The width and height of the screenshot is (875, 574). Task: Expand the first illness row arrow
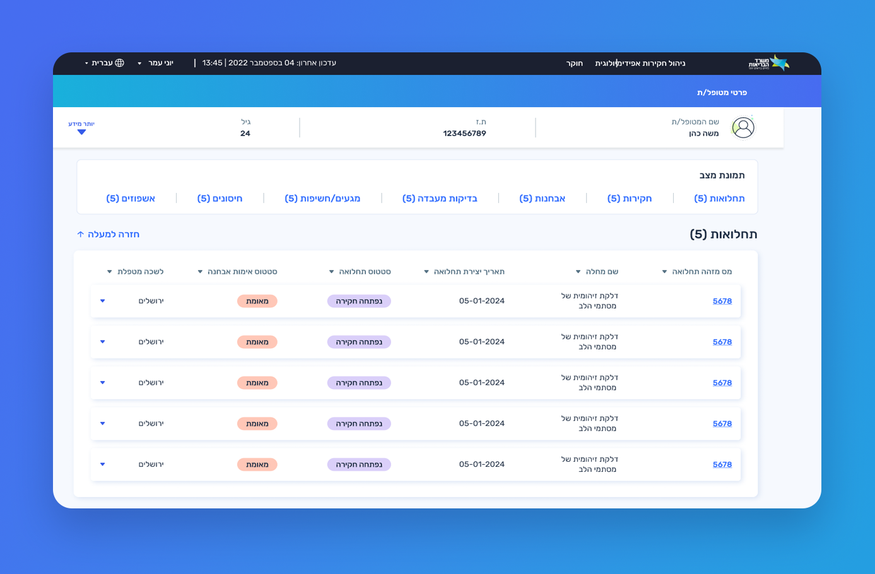pyautogui.click(x=102, y=301)
